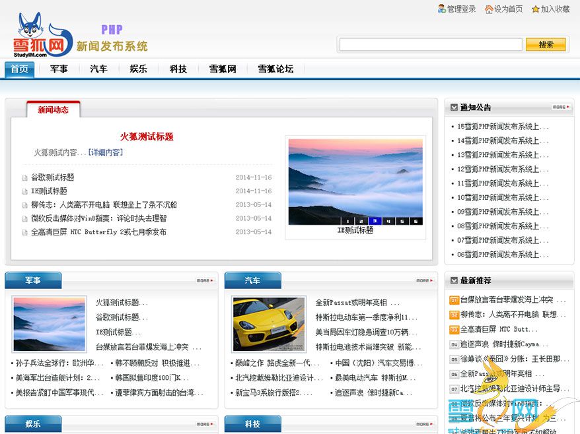Click the 加入收藏 star icon

pyautogui.click(x=535, y=9)
